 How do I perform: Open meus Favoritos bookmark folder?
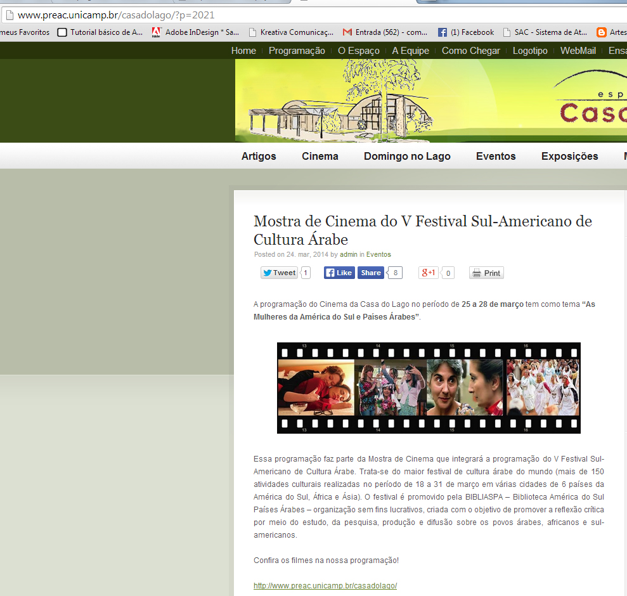tap(25, 32)
